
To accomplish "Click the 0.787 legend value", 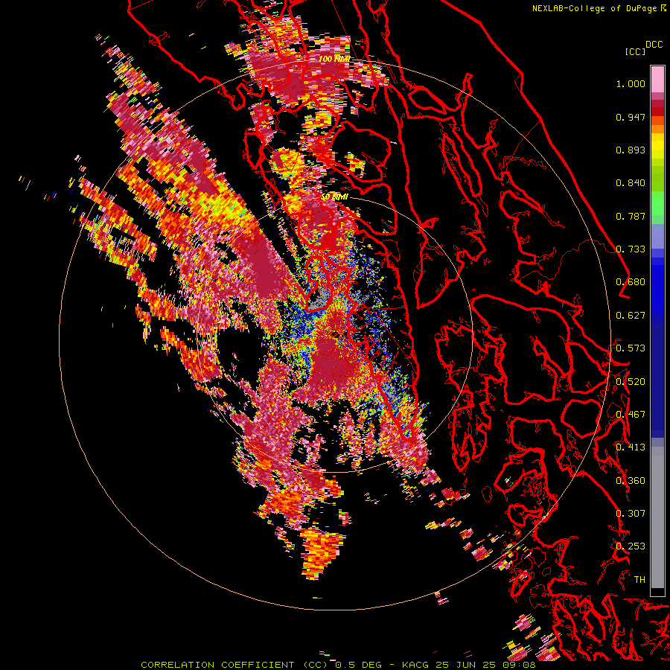I will pyautogui.click(x=631, y=216).
